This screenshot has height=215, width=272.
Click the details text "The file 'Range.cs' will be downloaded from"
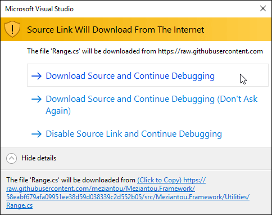pos(71,180)
